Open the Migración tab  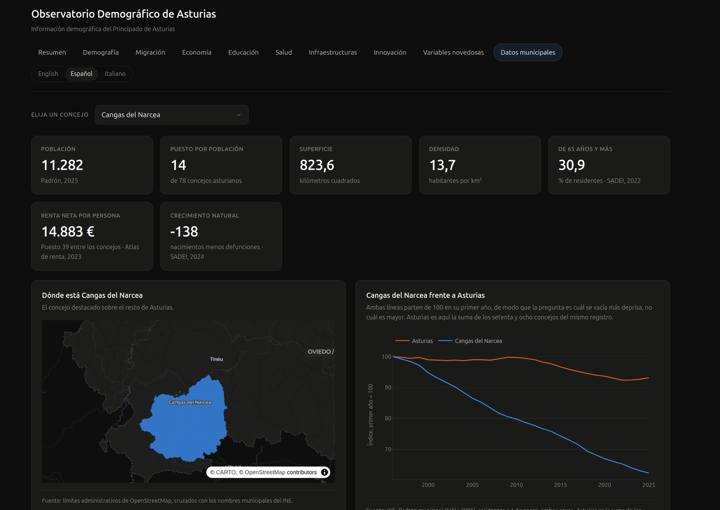click(150, 53)
